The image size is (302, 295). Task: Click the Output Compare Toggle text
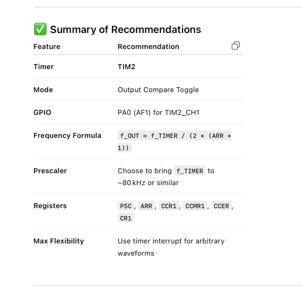158,90
